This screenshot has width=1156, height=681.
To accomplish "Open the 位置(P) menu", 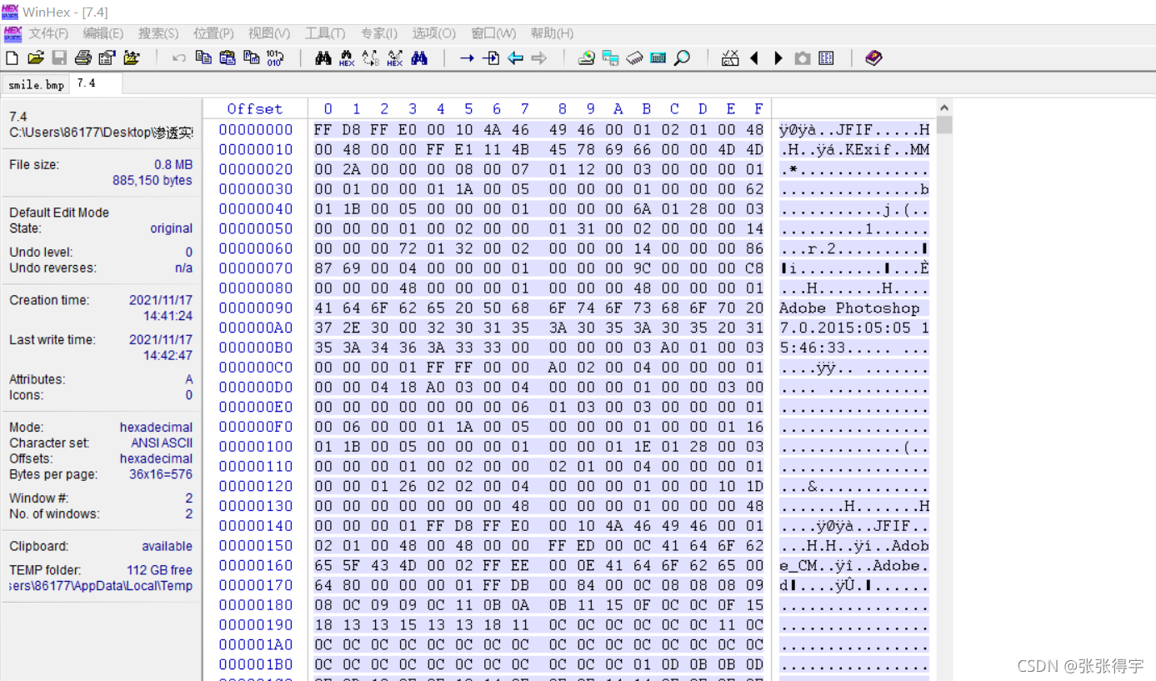I will pos(213,33).
